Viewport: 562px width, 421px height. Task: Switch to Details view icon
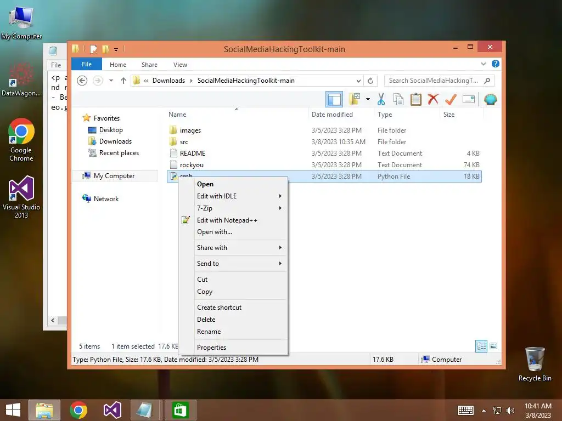pos(481,346)
